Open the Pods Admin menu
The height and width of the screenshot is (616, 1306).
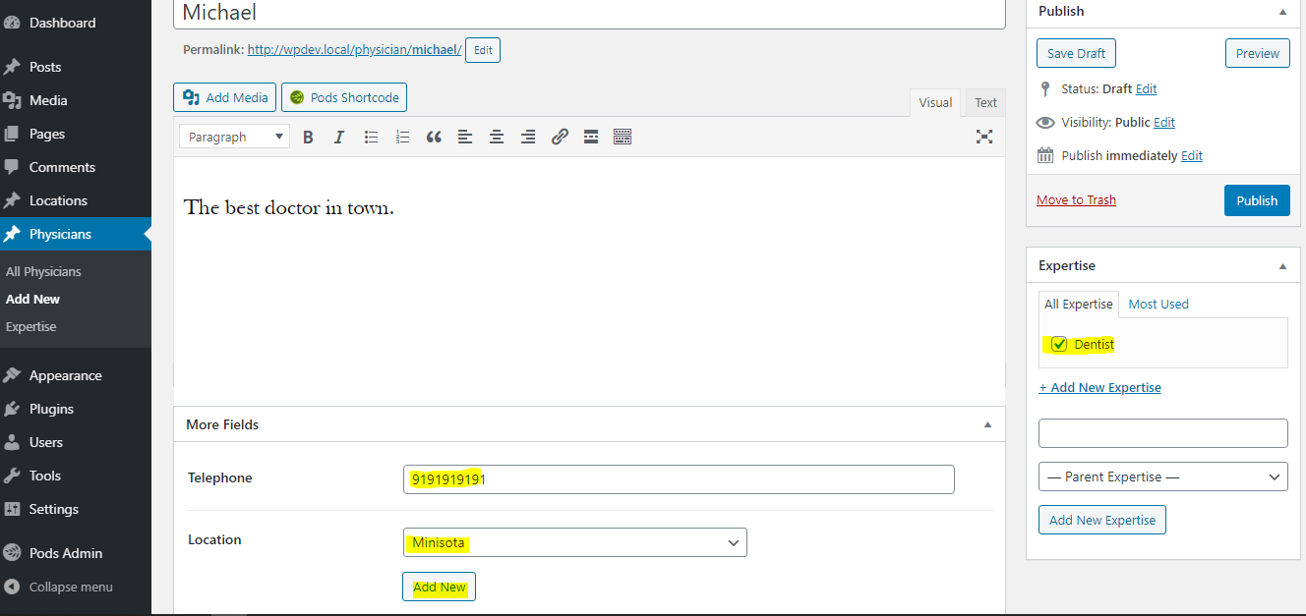(x=76, y=553)
